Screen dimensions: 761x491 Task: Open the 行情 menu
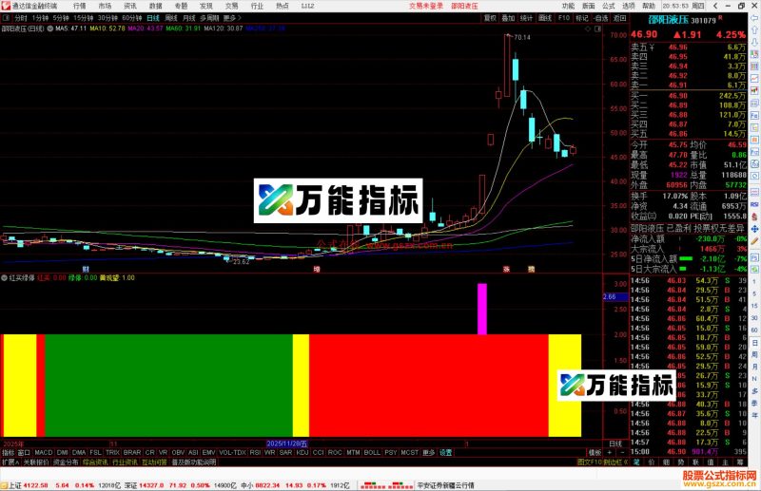coord(80,6)
